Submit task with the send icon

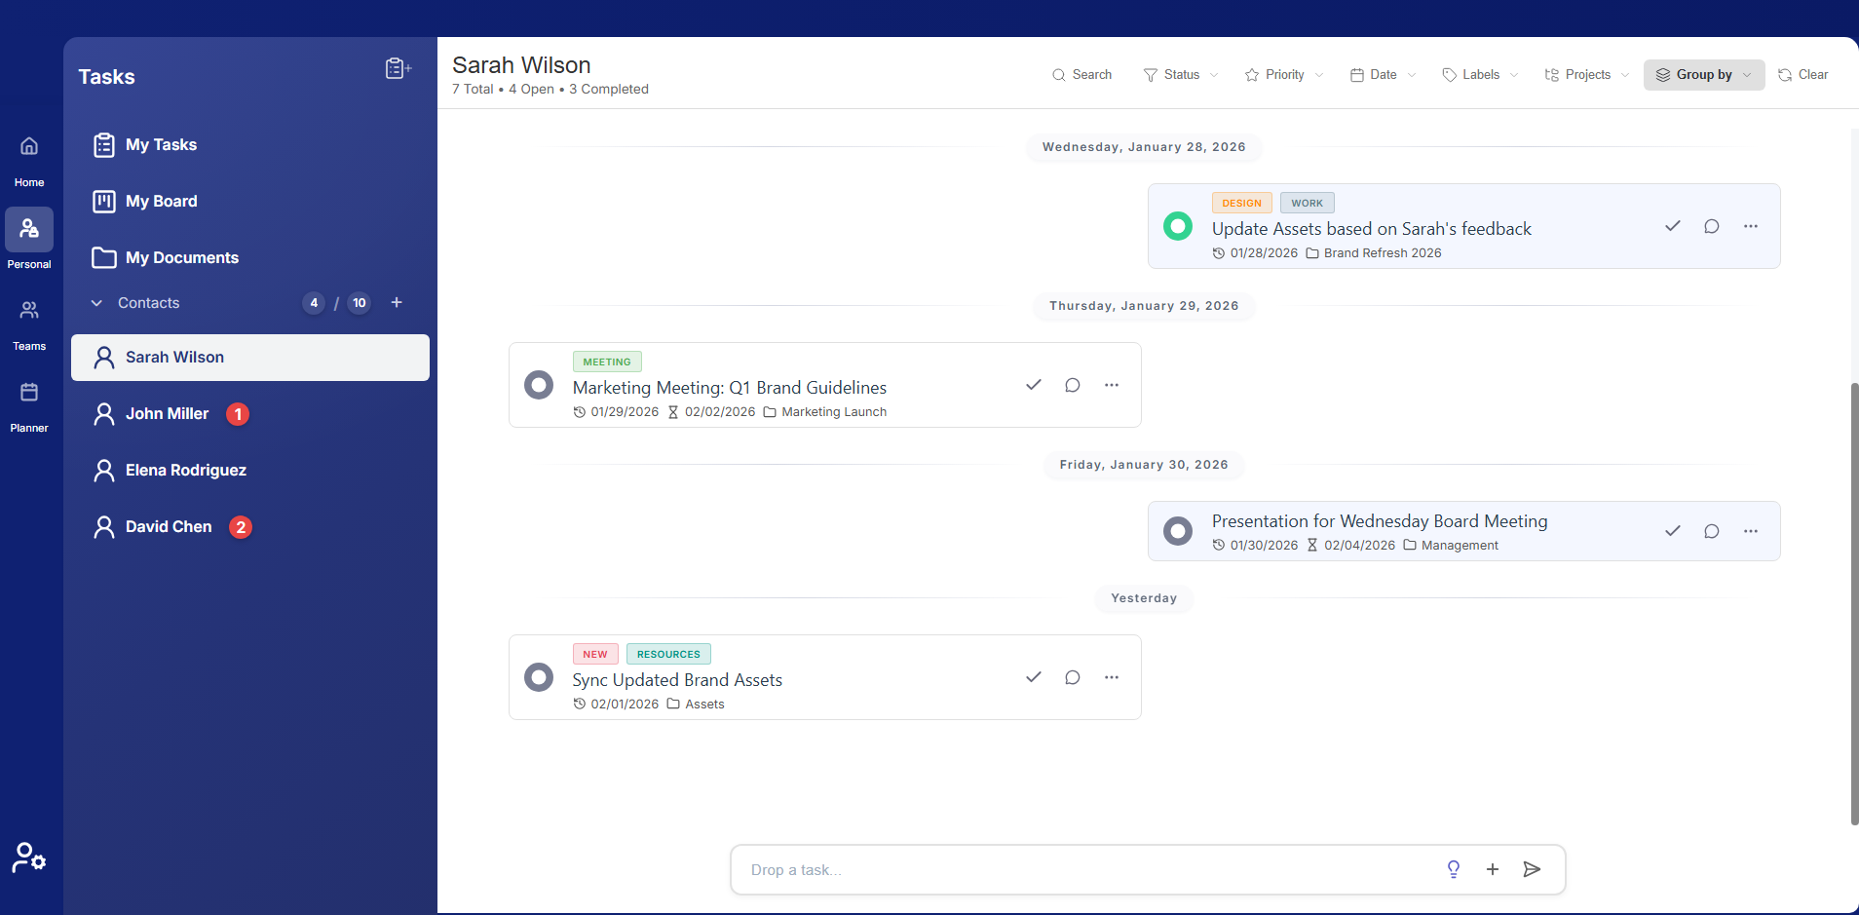point(1531,869)
